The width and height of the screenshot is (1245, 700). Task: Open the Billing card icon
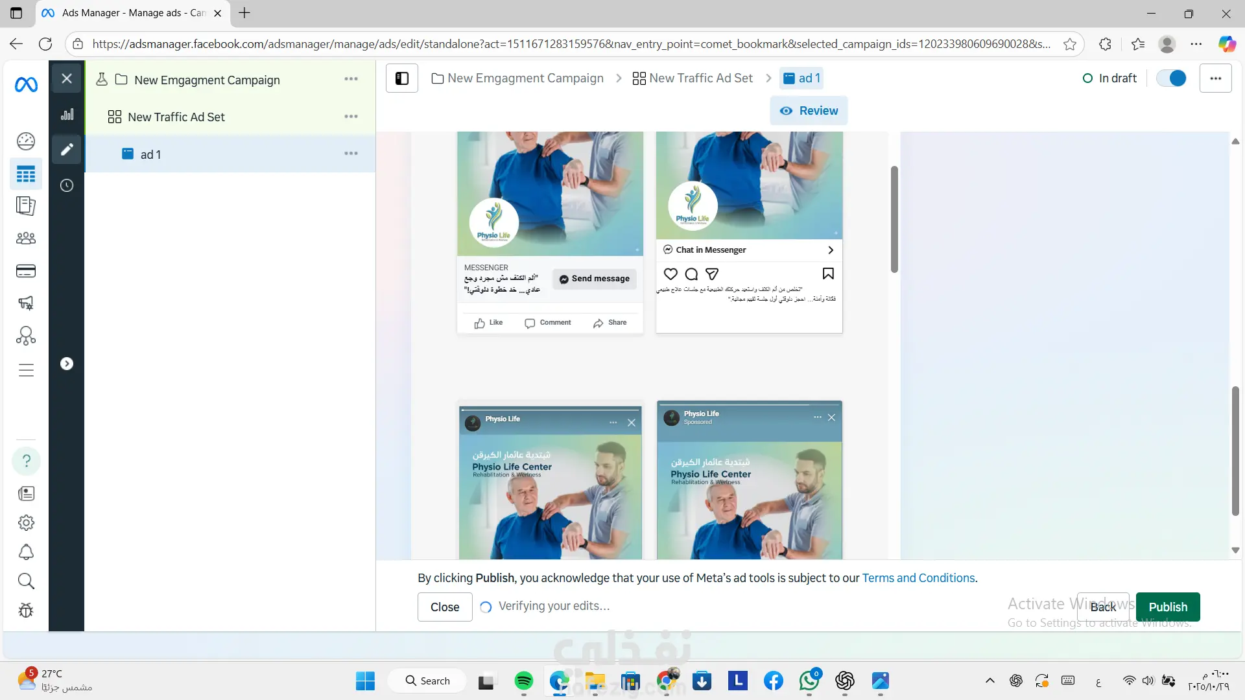[26, 271]
